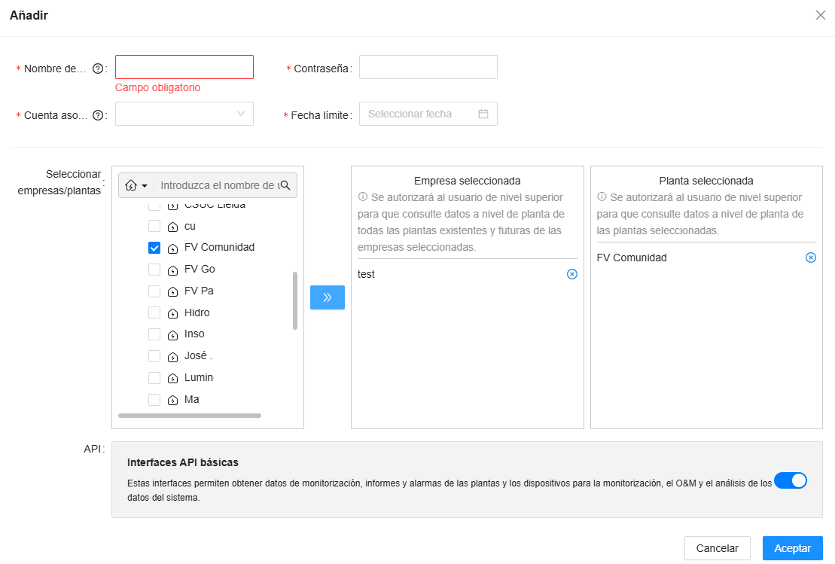This screenshot has width=835, height=564.
Task: Check the Inso checkbox
Action: (x=154, y=334)
